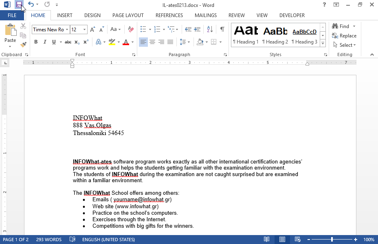Switch to the REFERENCES tab
The width and height of the screenshot is (378, 244).
pyautogui.click(x=169, y=15)
